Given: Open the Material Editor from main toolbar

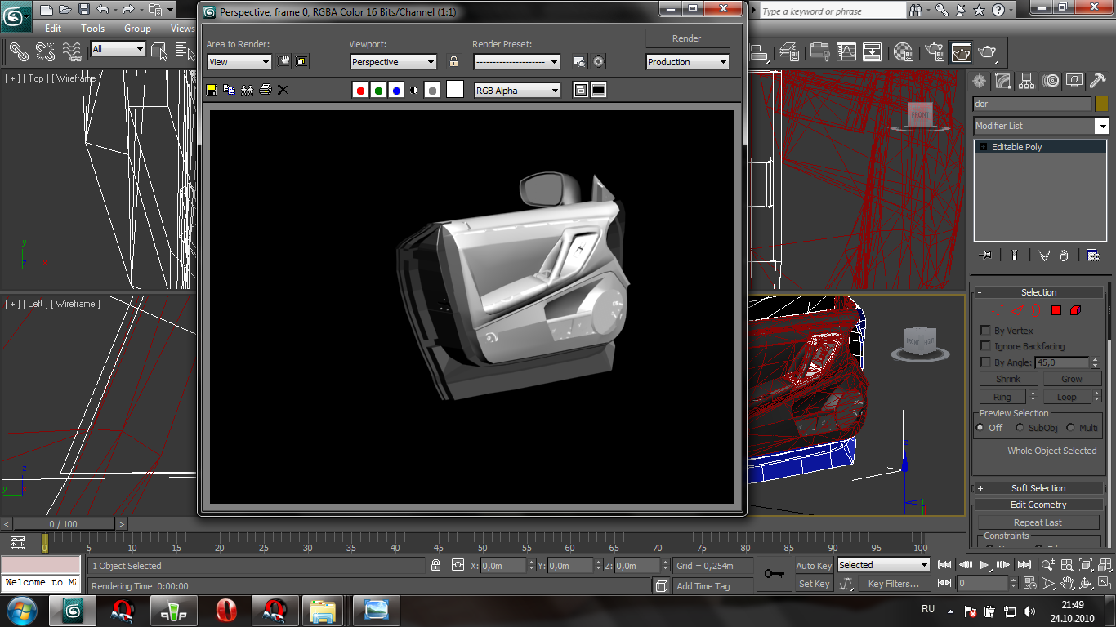Looking at the screenshot, I should coord(903,52).
